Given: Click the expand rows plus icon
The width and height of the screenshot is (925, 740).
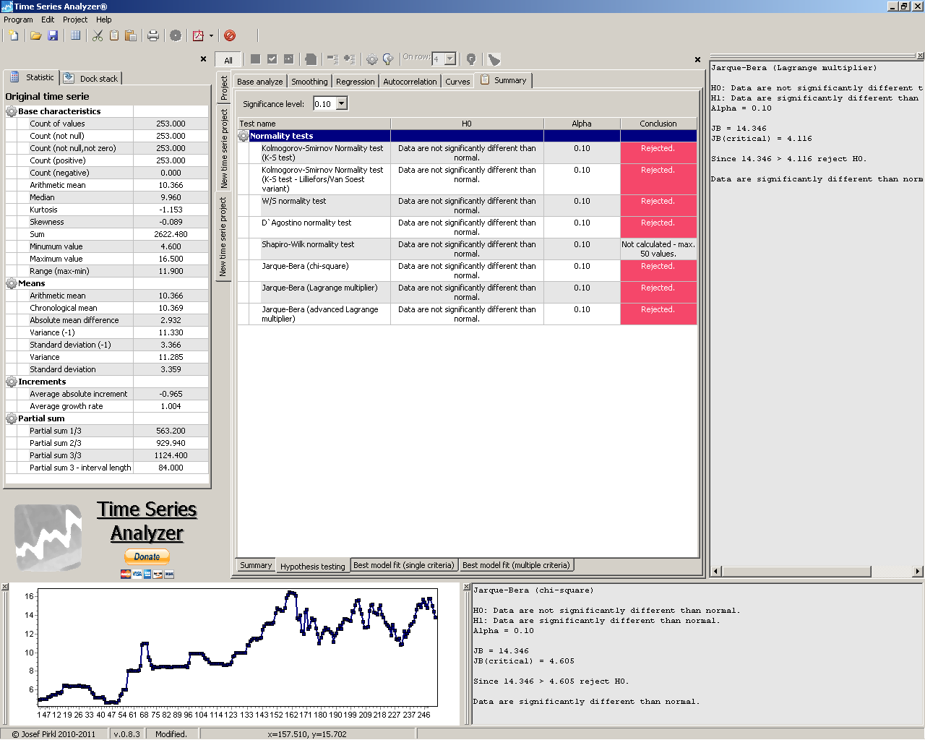Looking at the screenshot, I should (x=349, y=59).
